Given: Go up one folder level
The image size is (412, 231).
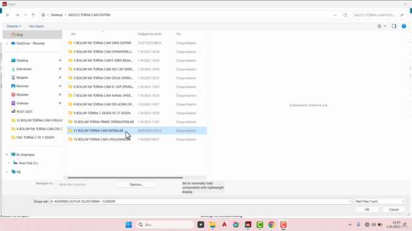Looking at the screenshot, I should [33, 15].
